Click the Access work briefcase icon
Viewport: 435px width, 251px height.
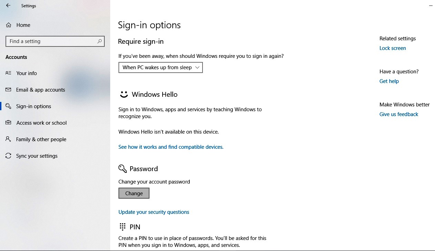tap(9, 123)
